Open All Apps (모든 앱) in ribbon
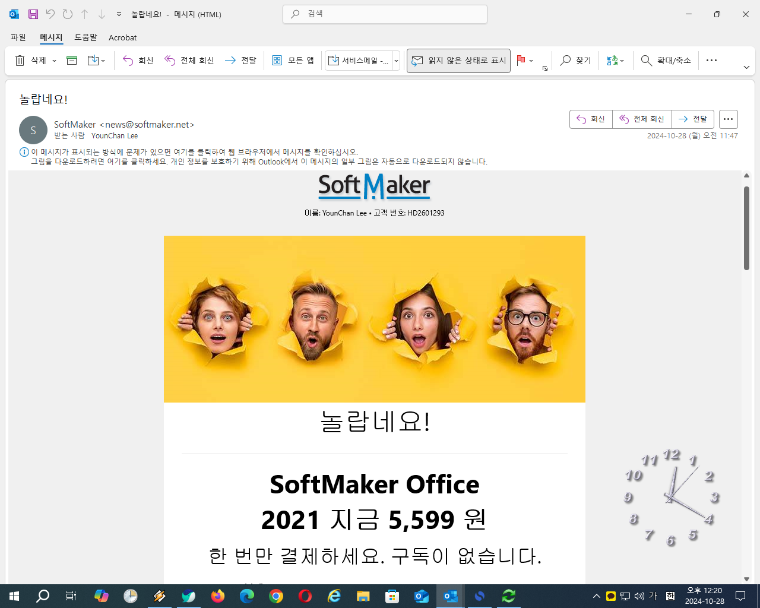This screenshot has width=760, height=608. pos(293,61)
